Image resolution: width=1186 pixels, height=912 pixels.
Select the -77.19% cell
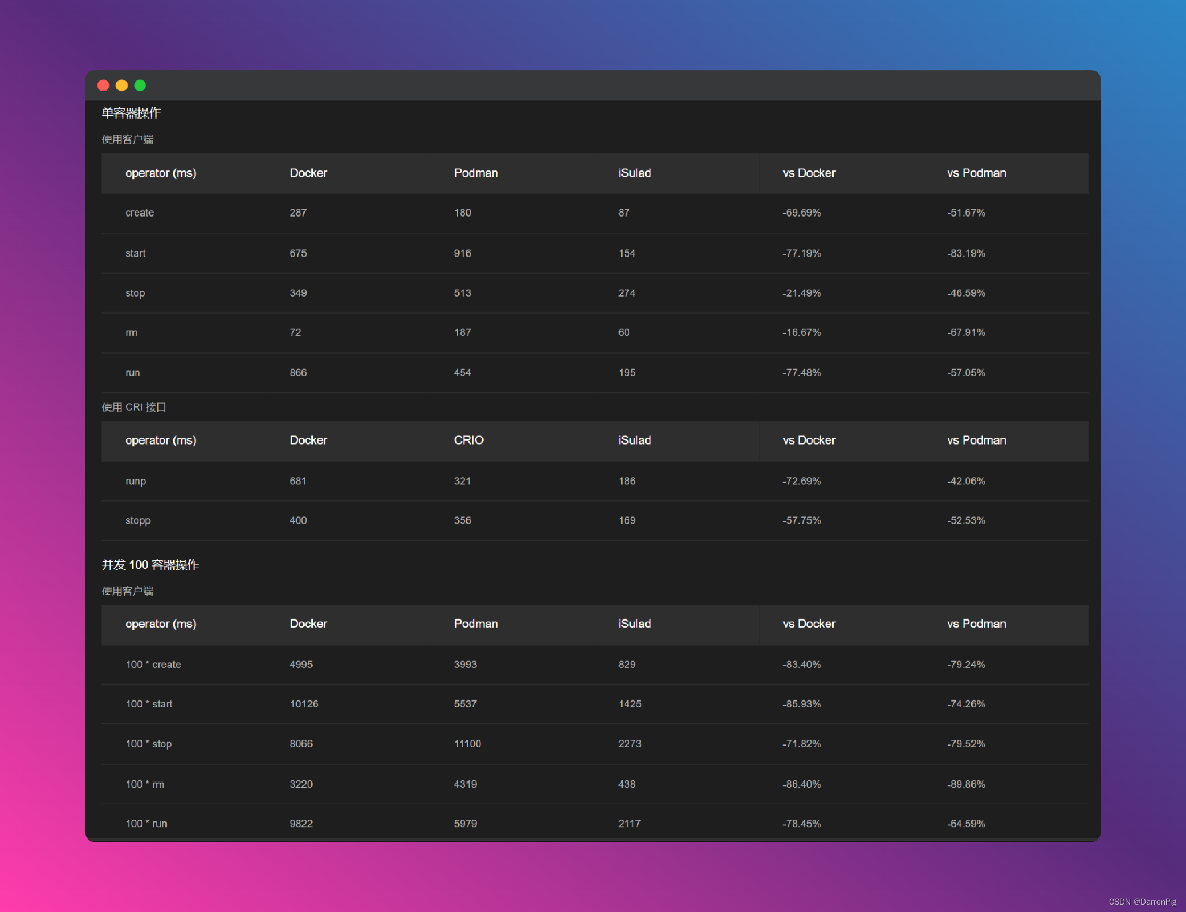[801, 253]
